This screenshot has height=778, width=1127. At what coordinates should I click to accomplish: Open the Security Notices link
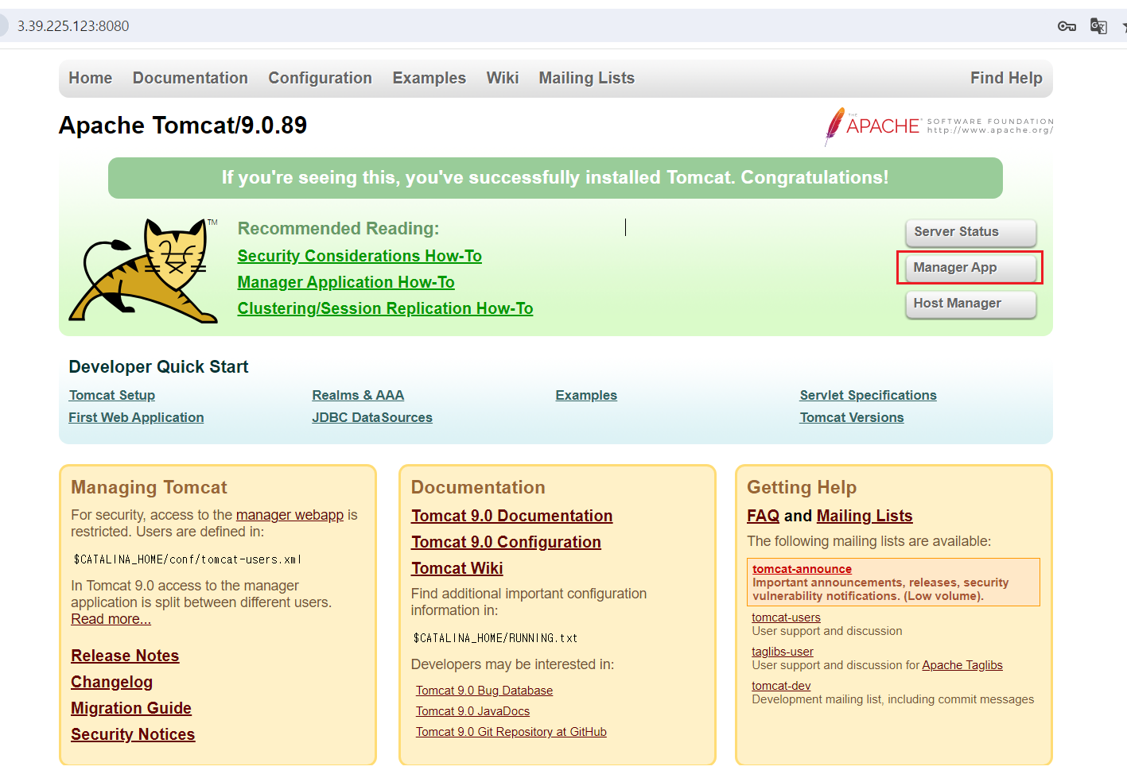(x=133, y=734)
